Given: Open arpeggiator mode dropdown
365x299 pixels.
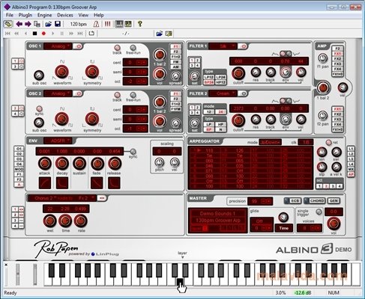Looking at the screenshot, I should click(x=271, y=142).
